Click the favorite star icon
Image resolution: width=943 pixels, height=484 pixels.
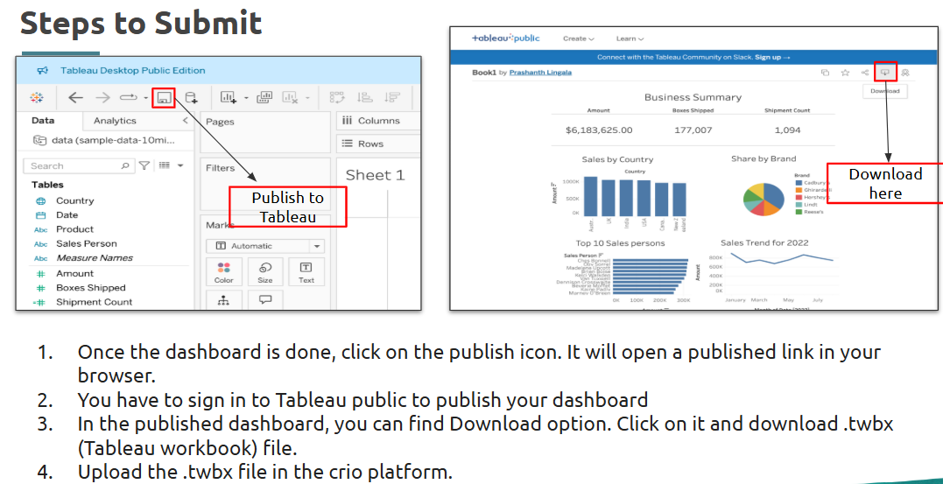click(845, 73)
